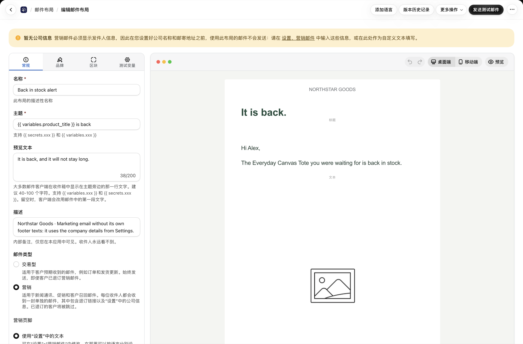Open the 测试变量 tab
The width and height of the screenshot is (523, 344).
[127, 62]
